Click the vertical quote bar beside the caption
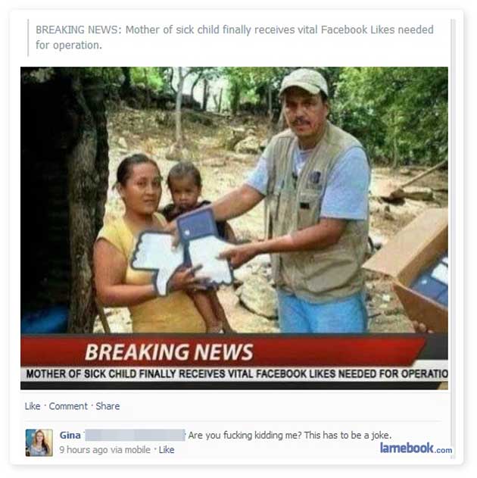 tap(28, 37)
